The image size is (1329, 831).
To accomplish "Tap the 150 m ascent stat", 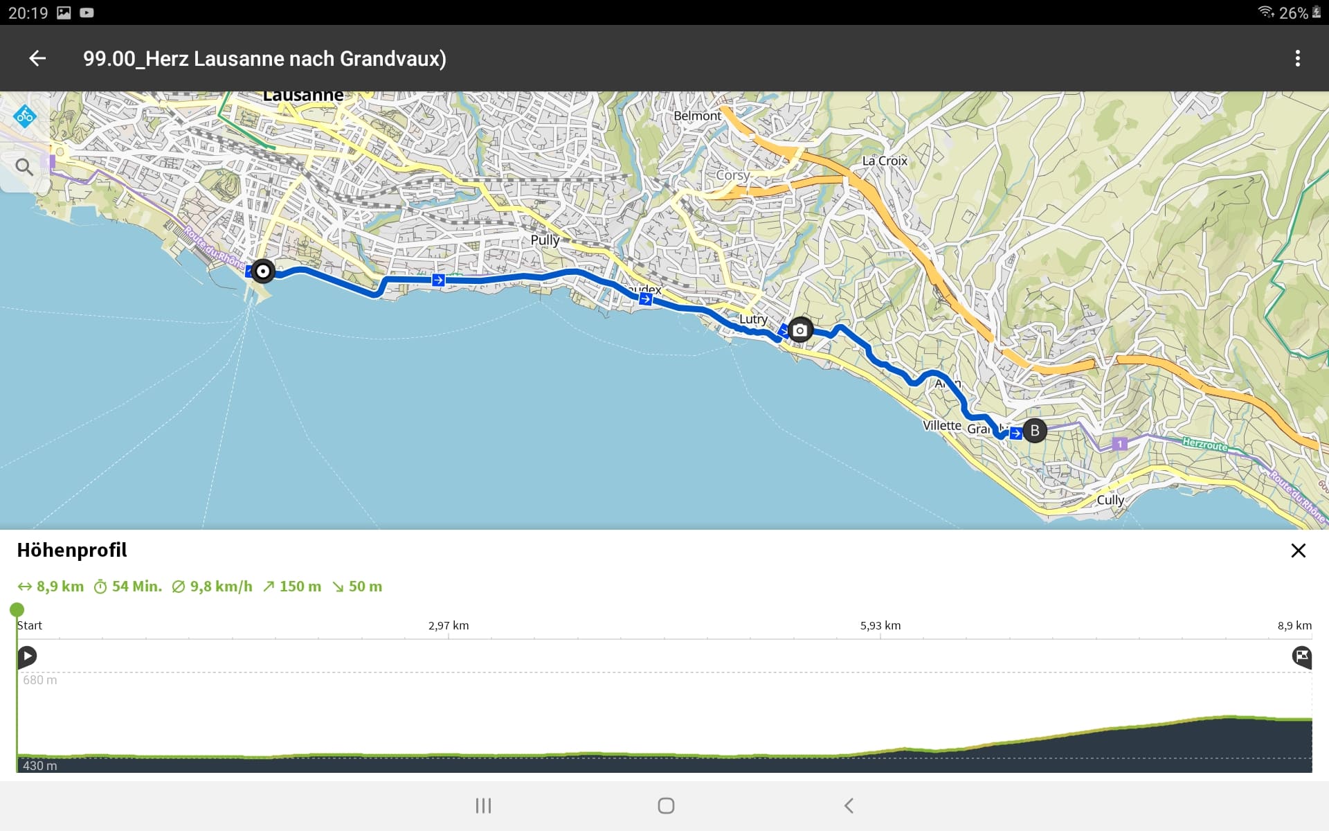I will [x=292, y=587].
